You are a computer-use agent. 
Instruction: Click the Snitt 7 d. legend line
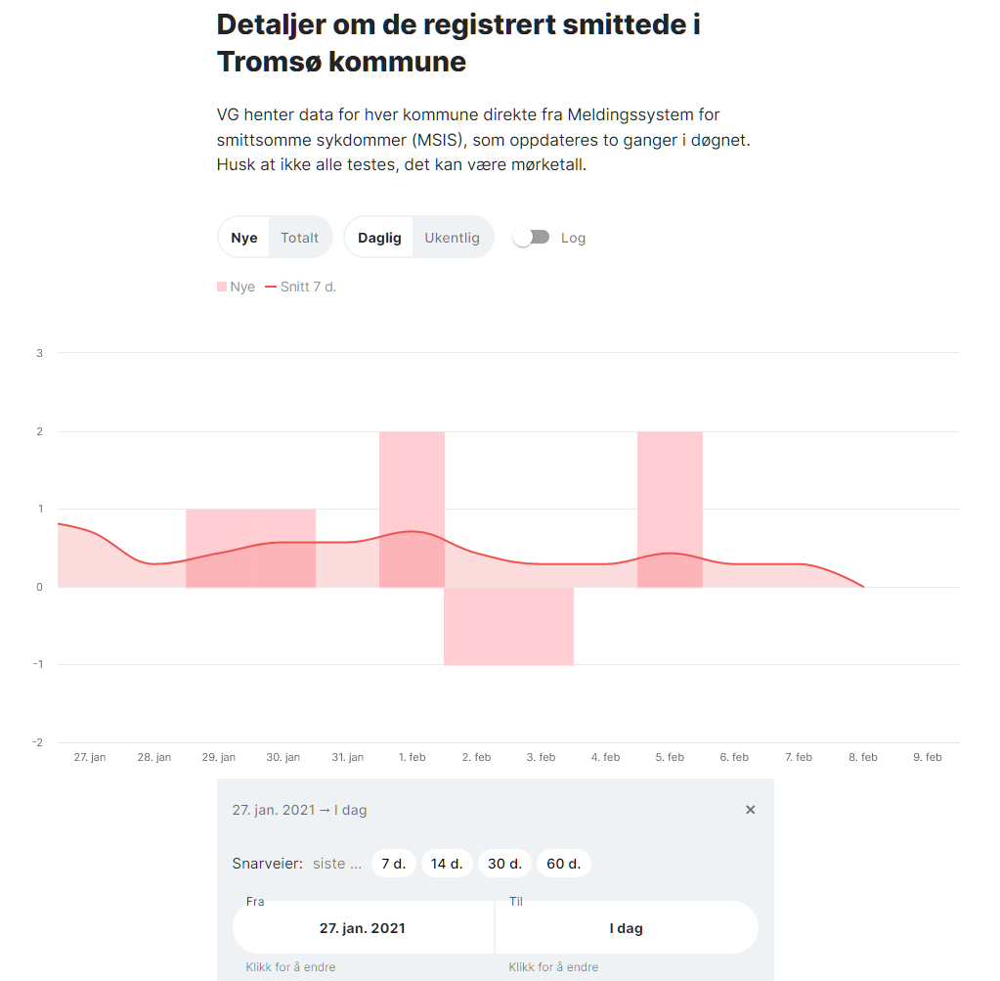tap(271, 287)
